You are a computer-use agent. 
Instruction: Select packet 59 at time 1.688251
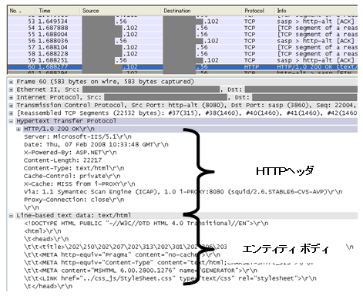tap(183, 60)
